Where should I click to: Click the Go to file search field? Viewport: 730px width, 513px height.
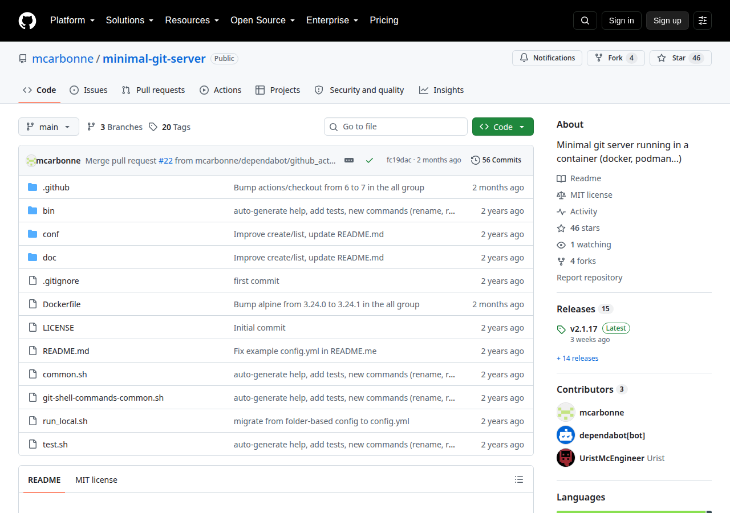tap(396, 127)
